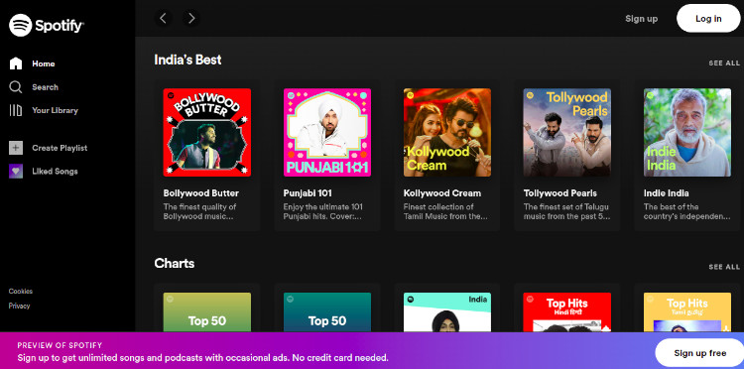744x369 pixels.
Task: Open the Indie India cover art
Action: click(x=687, y=132)
